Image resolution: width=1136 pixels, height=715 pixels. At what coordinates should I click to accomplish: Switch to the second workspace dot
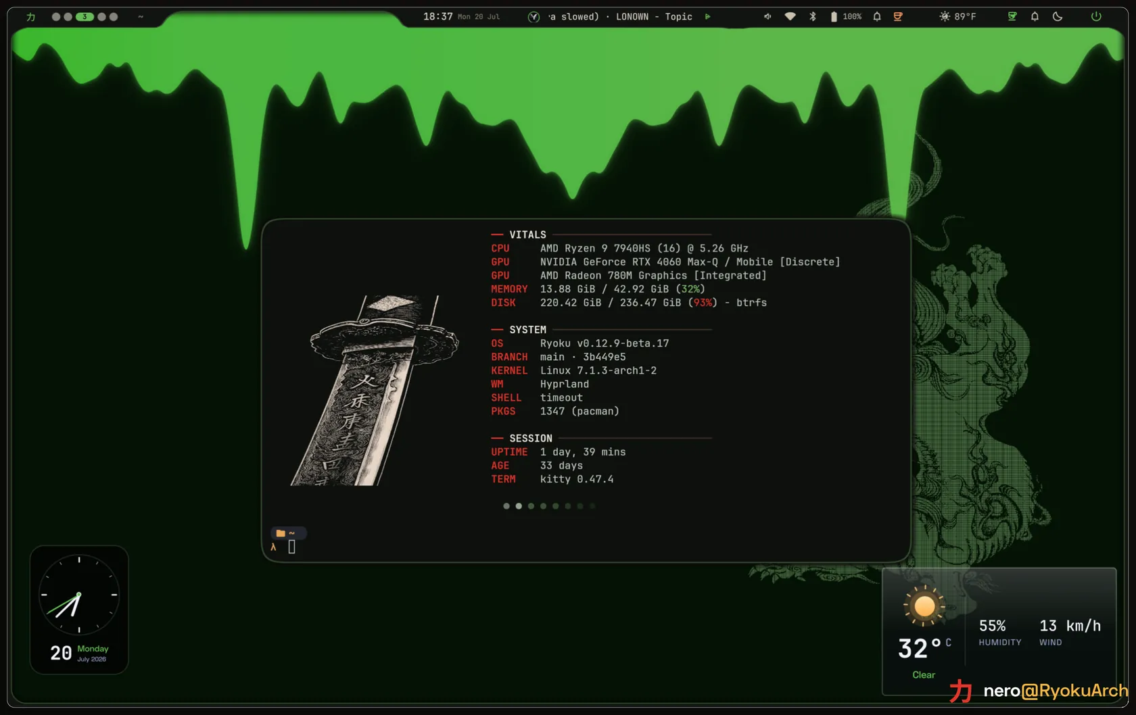click(x=68, y=17)
